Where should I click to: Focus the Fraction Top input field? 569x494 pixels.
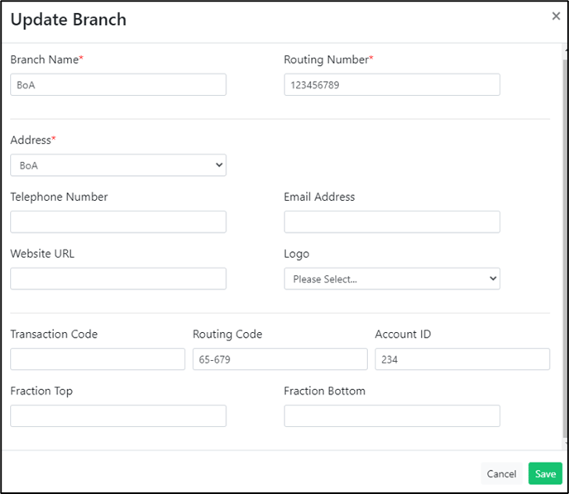[118, 416]
